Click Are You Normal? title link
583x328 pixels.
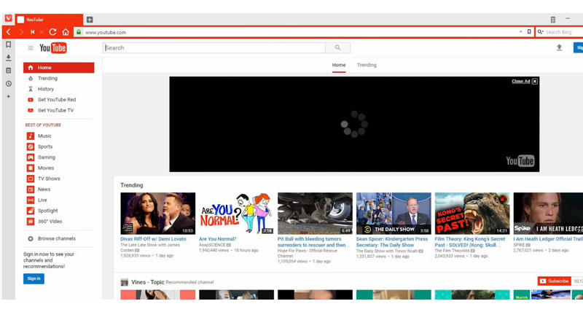[x=217, y=239]
